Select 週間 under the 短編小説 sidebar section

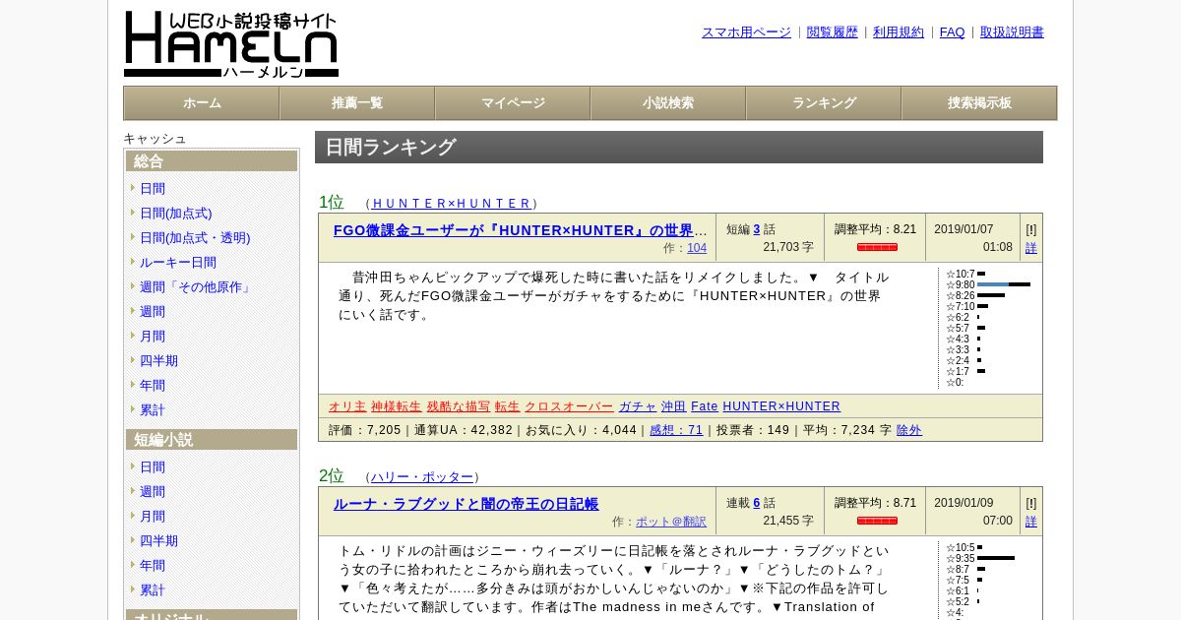[x=153, y=492]
